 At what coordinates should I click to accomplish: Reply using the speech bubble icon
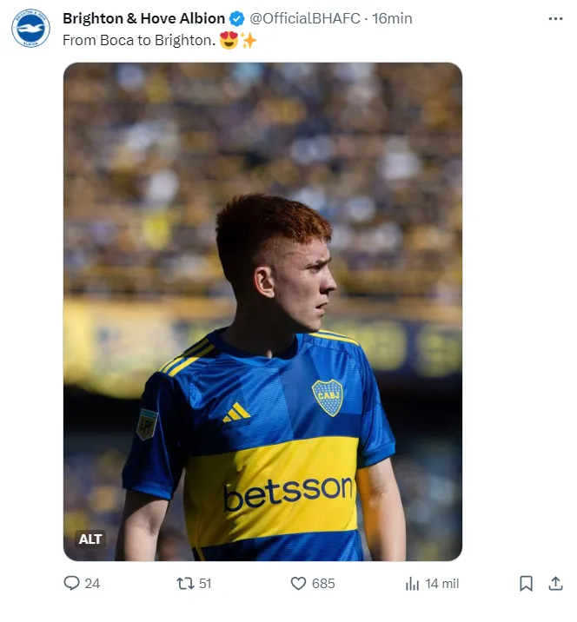coord(72,584)
